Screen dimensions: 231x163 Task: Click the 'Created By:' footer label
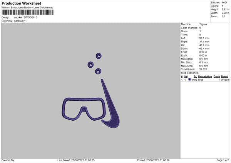[8, 160]
